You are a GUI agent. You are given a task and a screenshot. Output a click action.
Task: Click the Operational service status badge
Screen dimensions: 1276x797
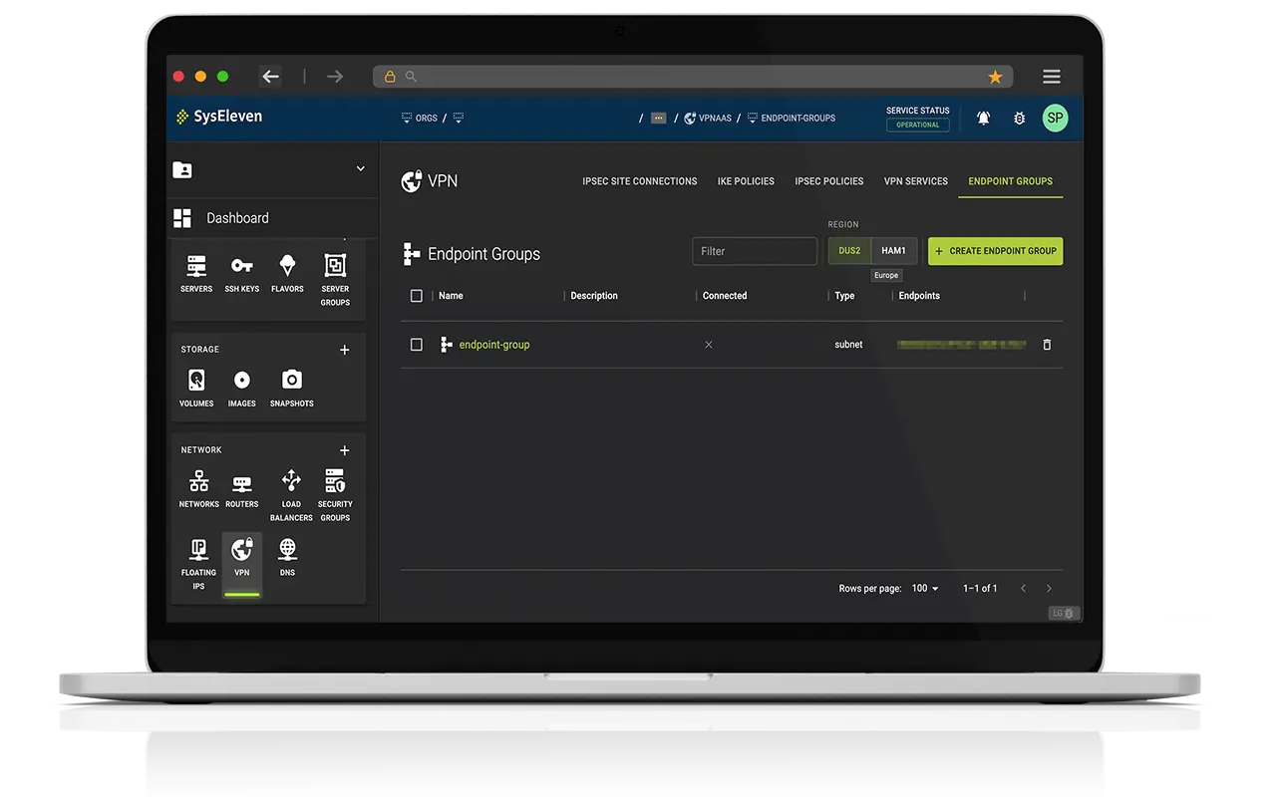click(x=918, y=125)
